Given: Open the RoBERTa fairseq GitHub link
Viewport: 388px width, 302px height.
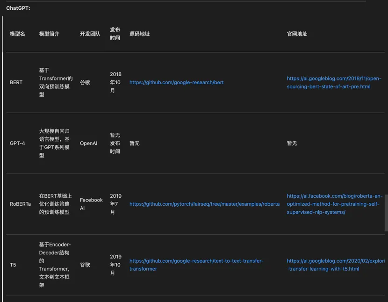Looking at the screenshot, I should click(204, 204).
